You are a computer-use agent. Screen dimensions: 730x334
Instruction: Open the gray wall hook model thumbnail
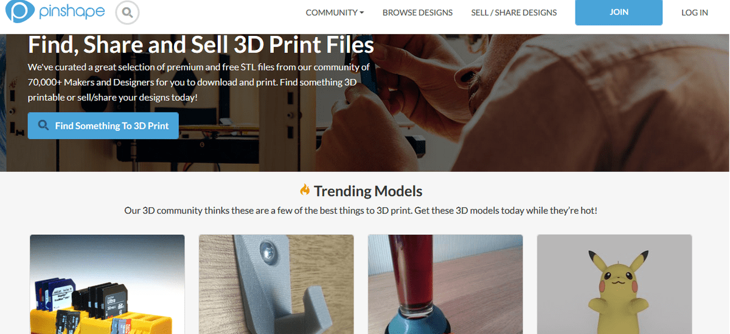pyautogui.click(x=276, y=284)
